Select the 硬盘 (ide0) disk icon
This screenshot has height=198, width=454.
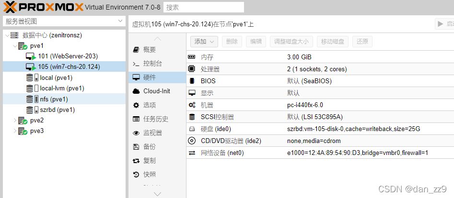click(192, 129)
